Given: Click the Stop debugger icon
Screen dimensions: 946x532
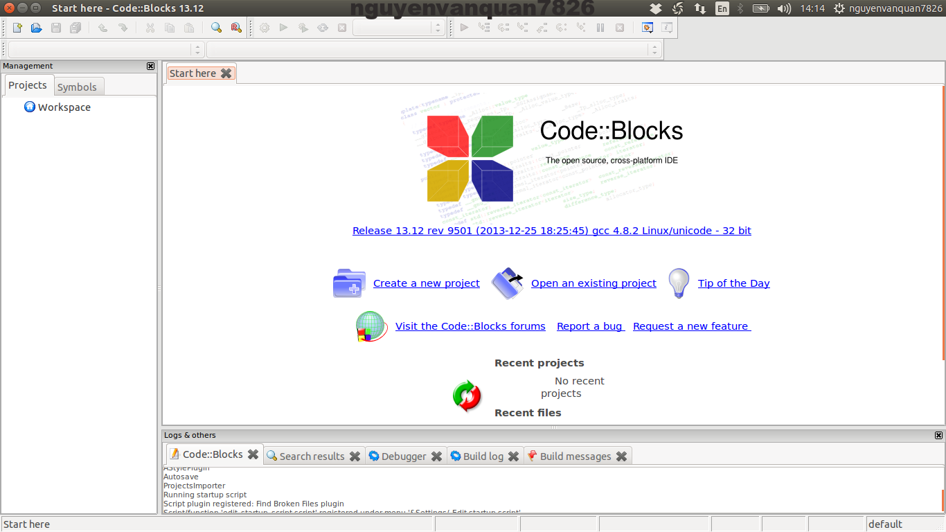Looking at the screenshot, I should 619,28.
